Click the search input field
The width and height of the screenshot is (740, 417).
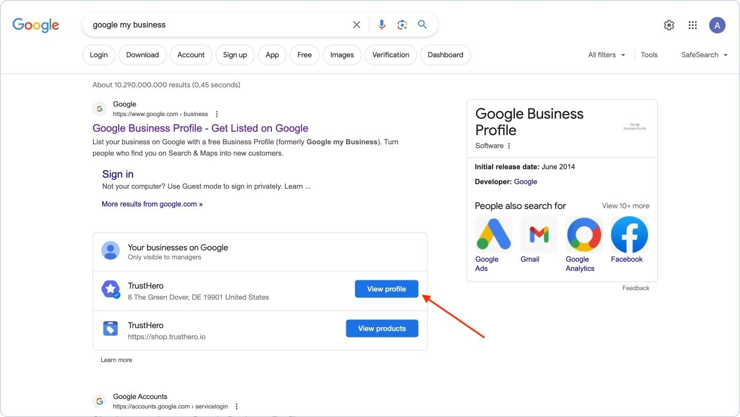[216, 25]
